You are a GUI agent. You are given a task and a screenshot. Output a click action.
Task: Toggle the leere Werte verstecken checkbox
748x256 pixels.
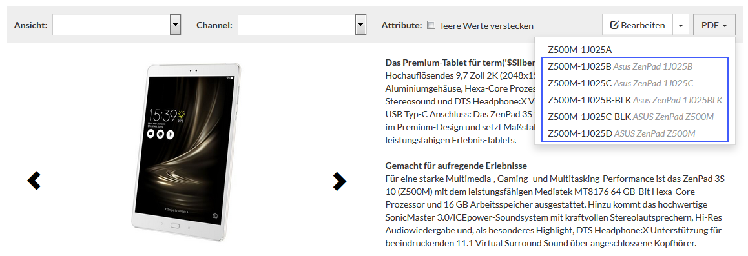tap(431, 25)
